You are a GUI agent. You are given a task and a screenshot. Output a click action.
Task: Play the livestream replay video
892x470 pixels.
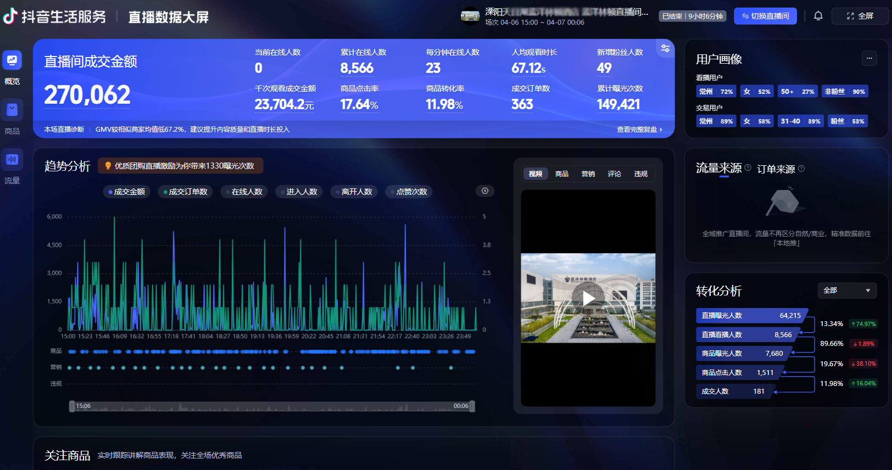pos(588,298)
